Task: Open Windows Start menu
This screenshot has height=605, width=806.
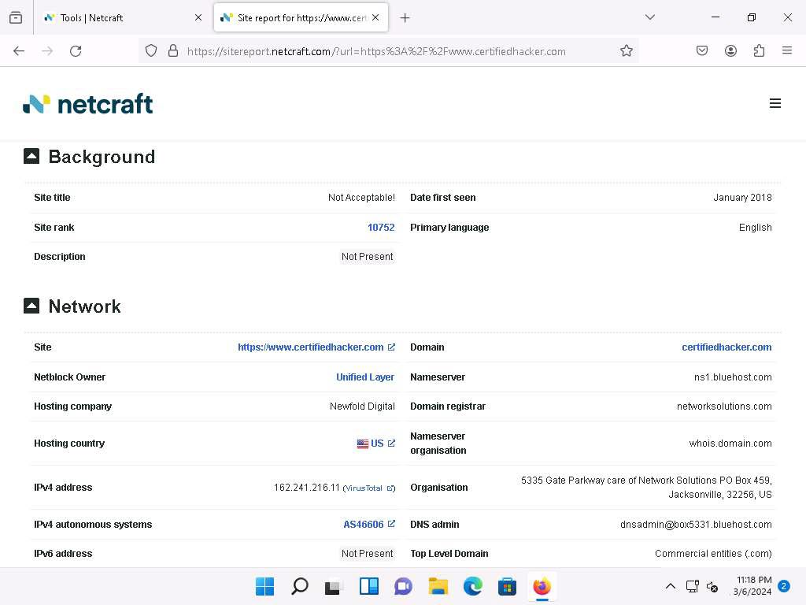Action: click(265, 587)
